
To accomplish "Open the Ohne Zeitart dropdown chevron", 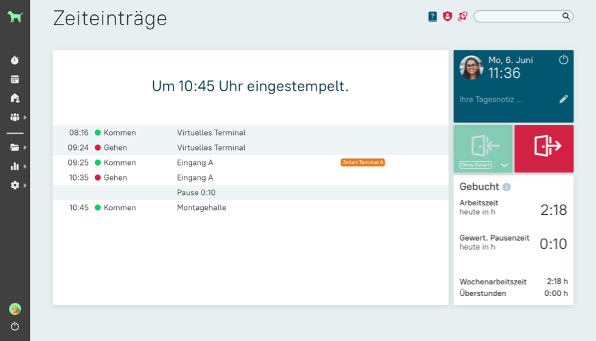I will [504, 165].
